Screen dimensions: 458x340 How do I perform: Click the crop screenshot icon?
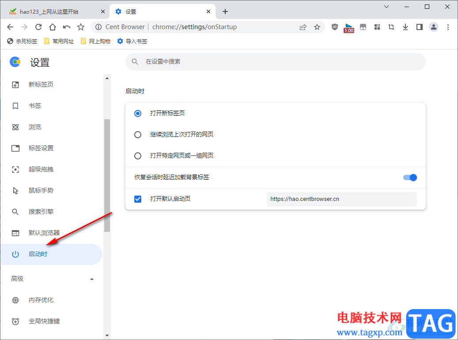pyautogui.click(x=391, y=27)
